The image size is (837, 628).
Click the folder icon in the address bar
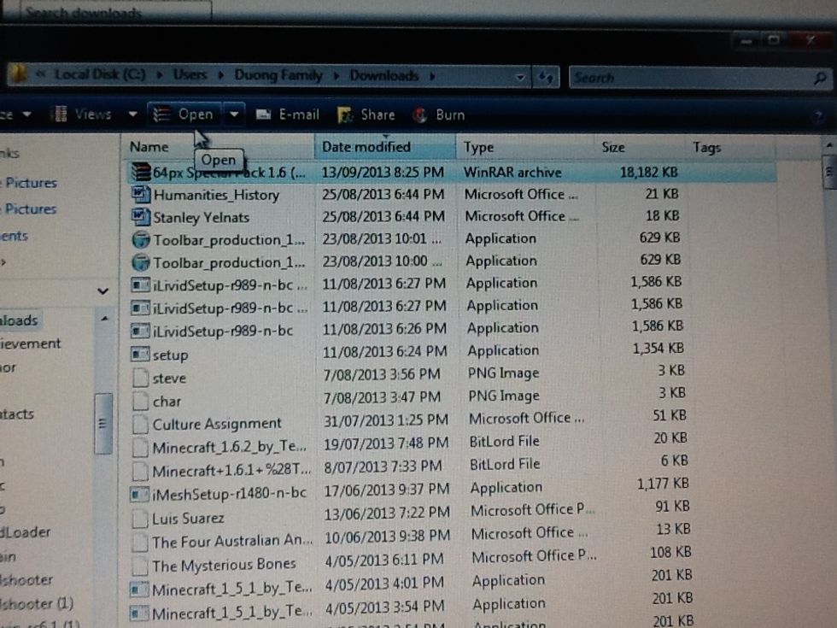18,73
